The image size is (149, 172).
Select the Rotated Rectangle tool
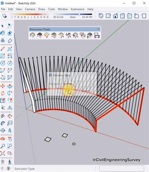pos(10,56)
